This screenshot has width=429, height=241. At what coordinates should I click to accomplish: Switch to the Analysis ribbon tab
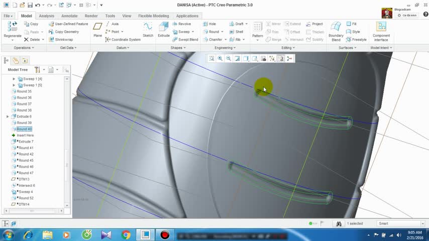pos(46,16)
